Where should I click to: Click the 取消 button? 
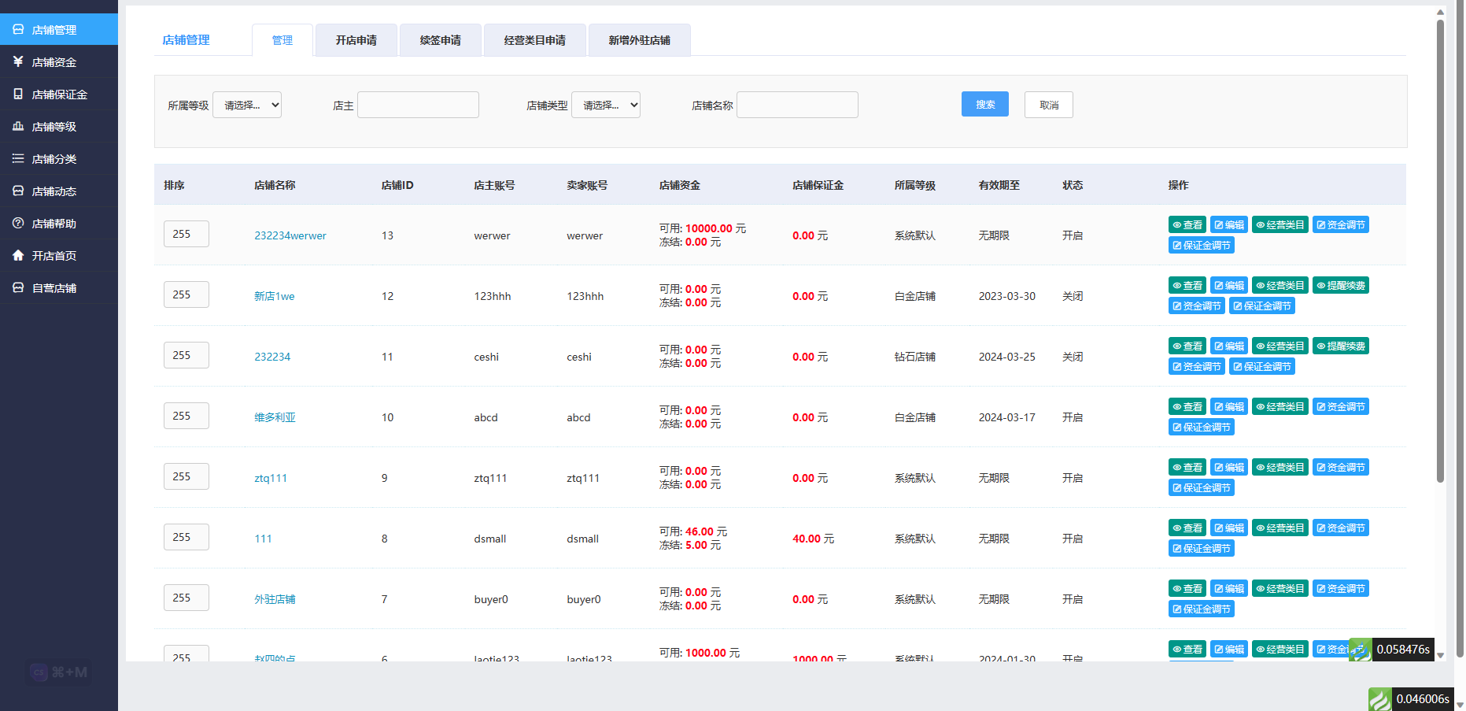pos(1049,105)
